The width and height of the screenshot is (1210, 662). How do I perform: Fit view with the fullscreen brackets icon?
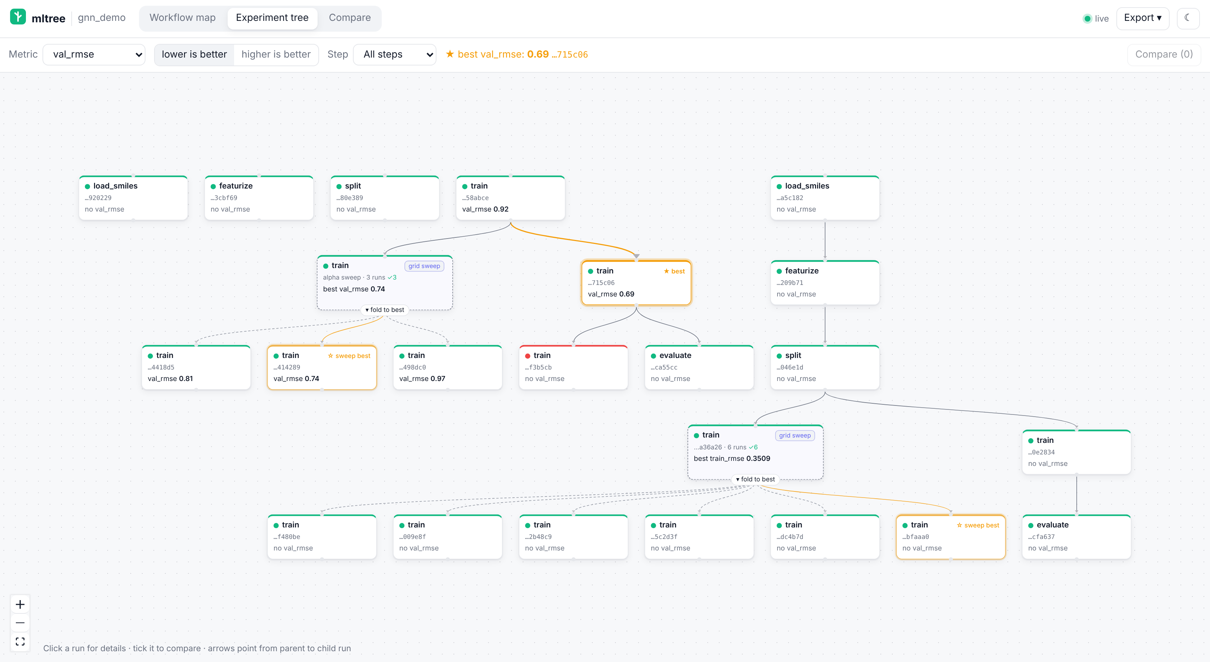(20, 641)
